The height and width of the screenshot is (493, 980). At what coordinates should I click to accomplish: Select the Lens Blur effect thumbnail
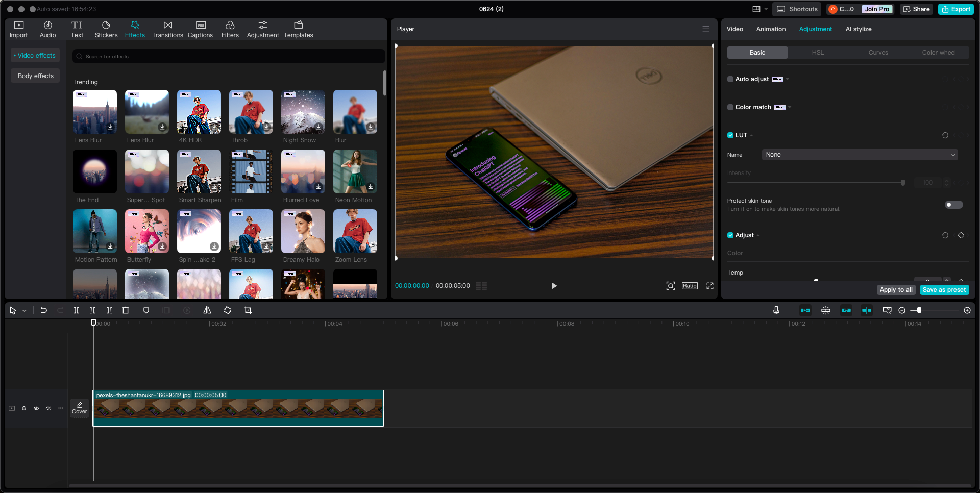(x=94, y=112)
